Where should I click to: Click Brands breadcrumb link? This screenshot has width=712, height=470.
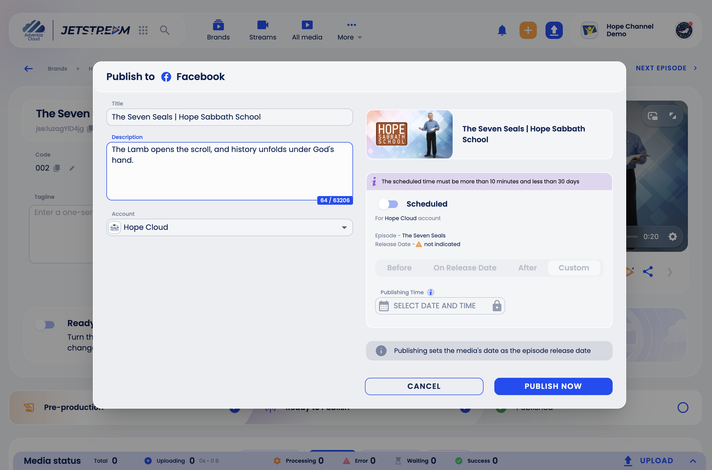(57, 69)
